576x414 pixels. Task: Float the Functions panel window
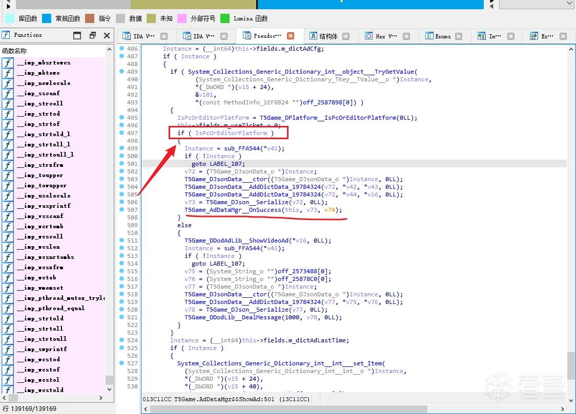pyautogui.click(x=93, y=35)
